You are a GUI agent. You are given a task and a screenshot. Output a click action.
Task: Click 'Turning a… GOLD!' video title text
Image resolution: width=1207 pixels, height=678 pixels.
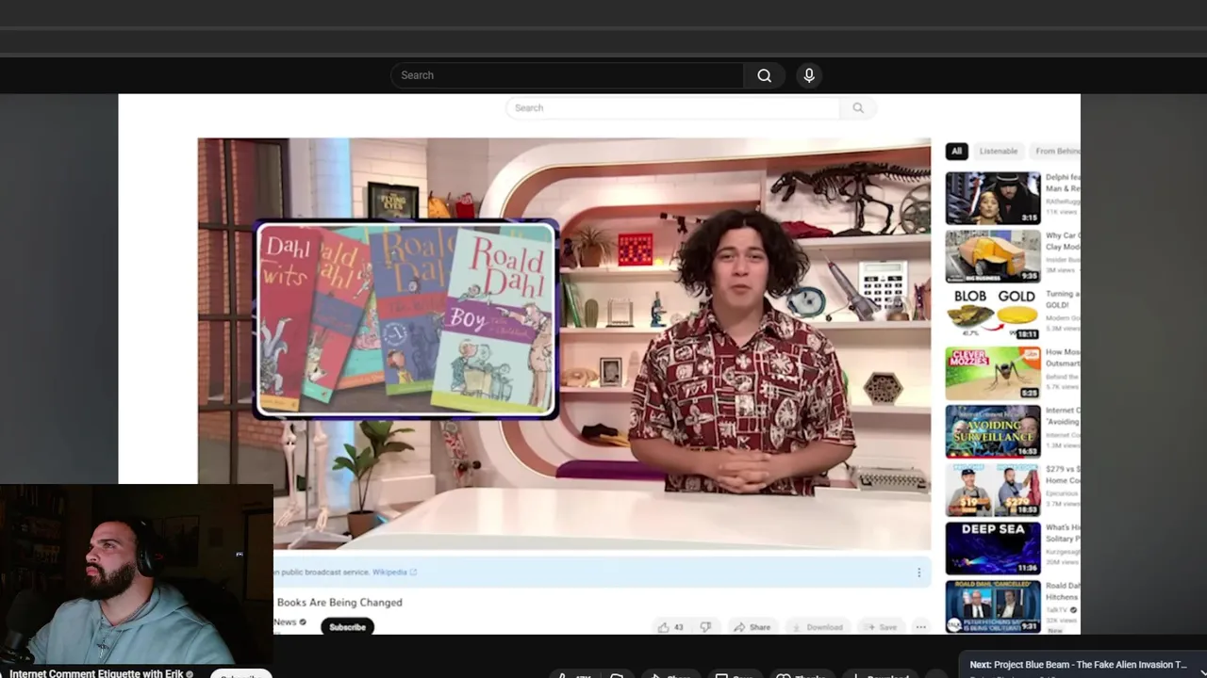[x=1063, y=299]
